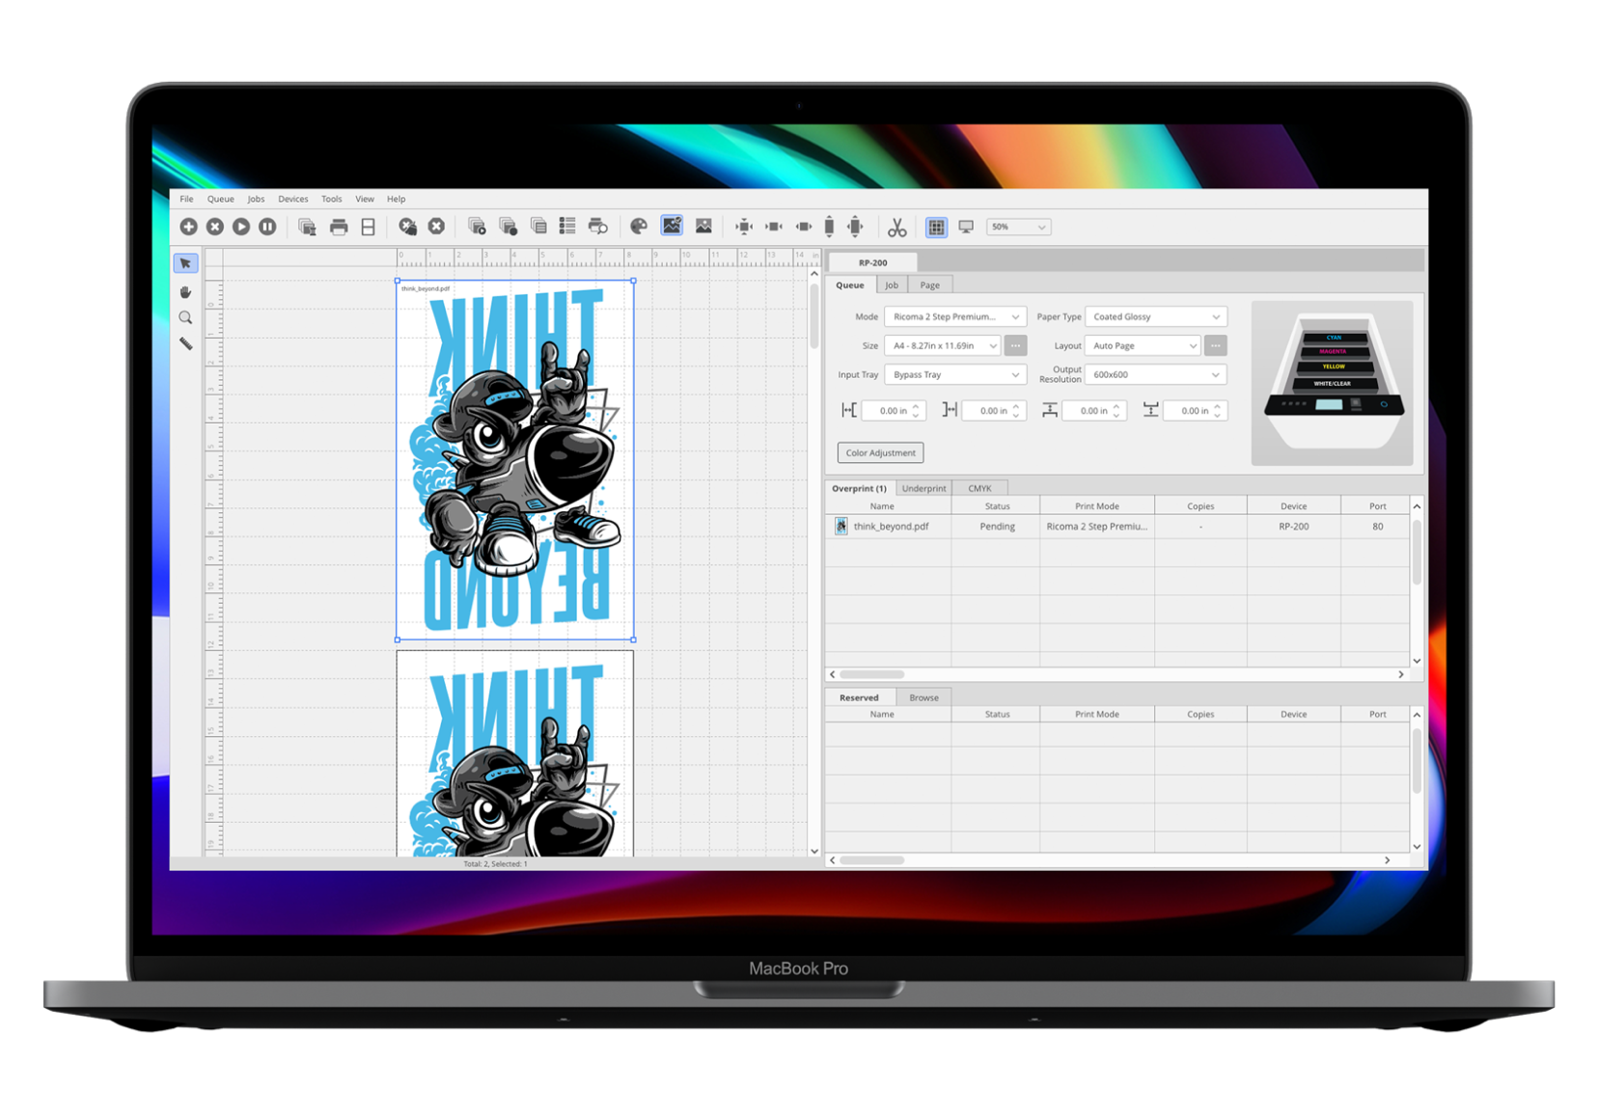This screenshot has height=1117, width=1598.
Task: Toggle the grid view icon
Action: [x=936, y=227]
